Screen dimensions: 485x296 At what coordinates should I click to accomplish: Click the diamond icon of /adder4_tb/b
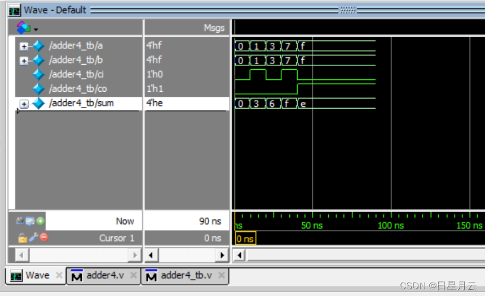coord(39,60)
